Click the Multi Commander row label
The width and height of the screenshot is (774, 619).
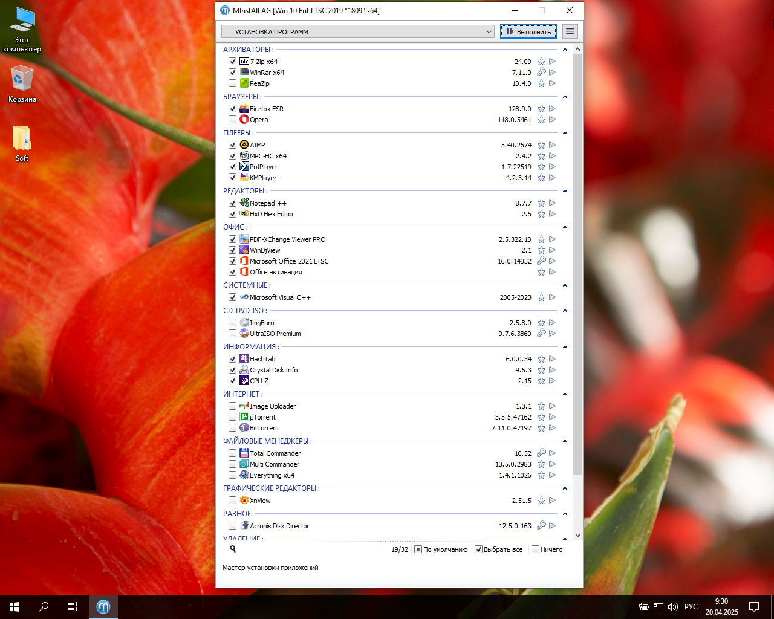pyautogui.click(x=275, y=464)
